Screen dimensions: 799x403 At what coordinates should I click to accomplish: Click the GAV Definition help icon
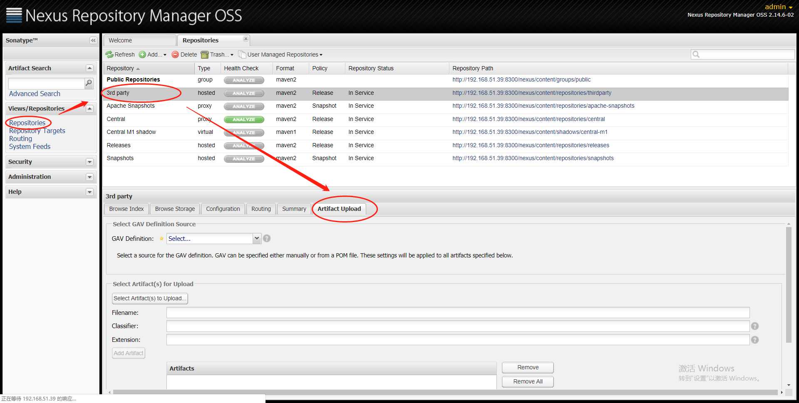267,238
